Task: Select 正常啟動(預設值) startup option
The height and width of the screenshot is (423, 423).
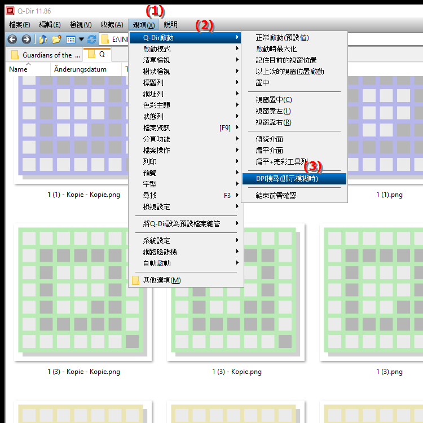Action: 294,37
